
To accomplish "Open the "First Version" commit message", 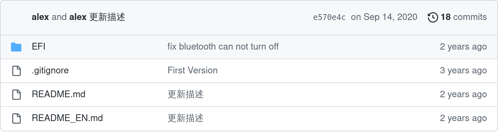I will pos(192,71).
